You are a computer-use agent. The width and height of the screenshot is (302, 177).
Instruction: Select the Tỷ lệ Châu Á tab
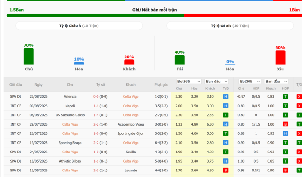[x=79, y=26]
